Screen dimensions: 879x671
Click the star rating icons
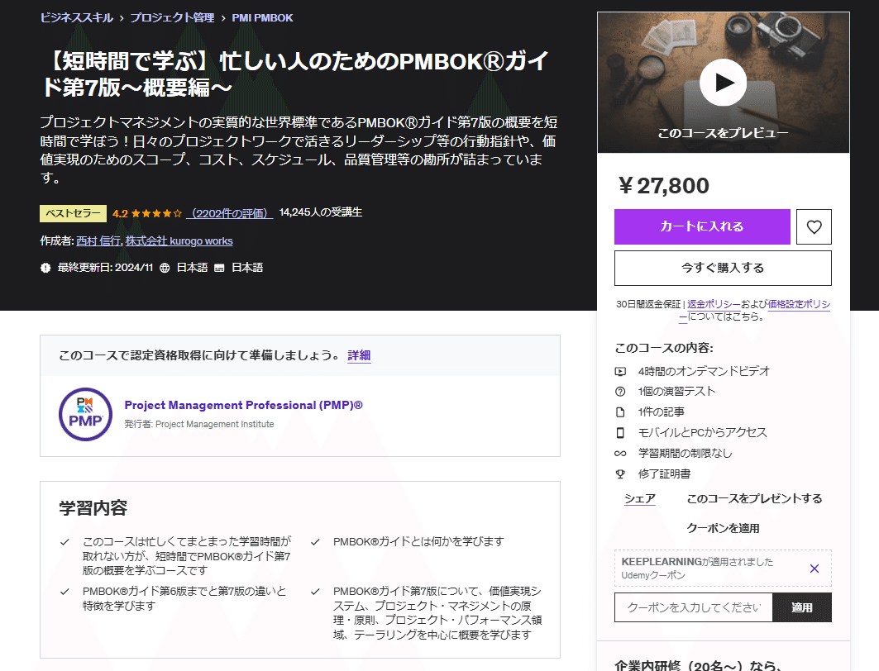pyautogui.click(x=156, y=213)
